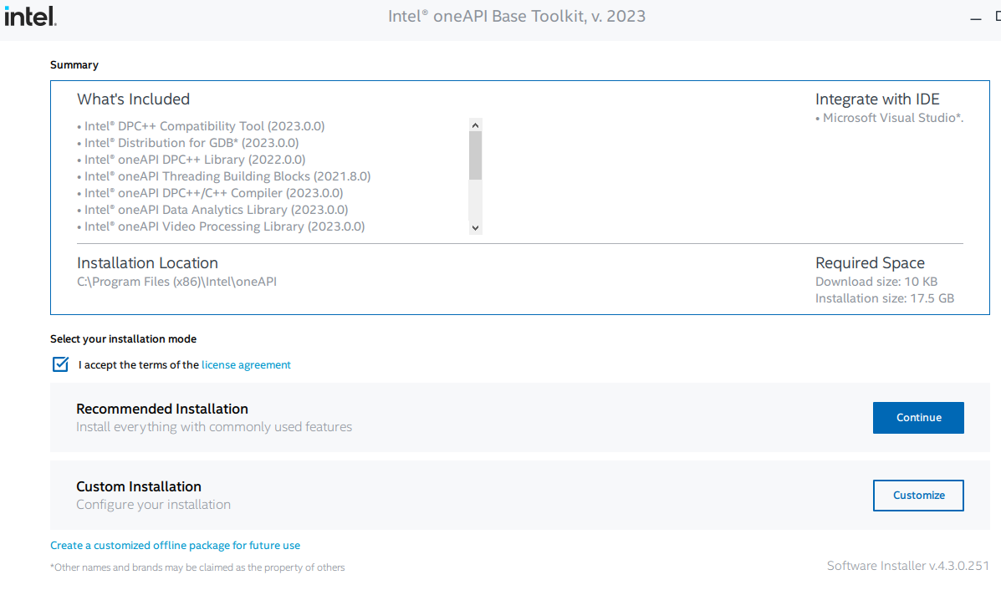Screen dimensions: 1001x590
Task: Uncheck the accept license terms checkbox
Action: 61,364
